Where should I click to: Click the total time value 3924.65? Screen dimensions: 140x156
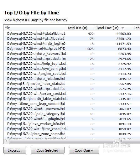(x=125, y=59)
